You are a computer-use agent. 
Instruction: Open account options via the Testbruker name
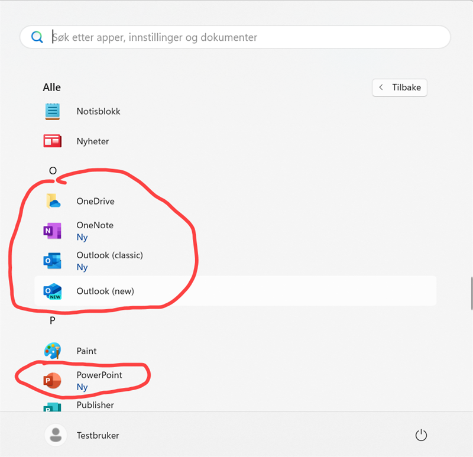click(98, 435)
